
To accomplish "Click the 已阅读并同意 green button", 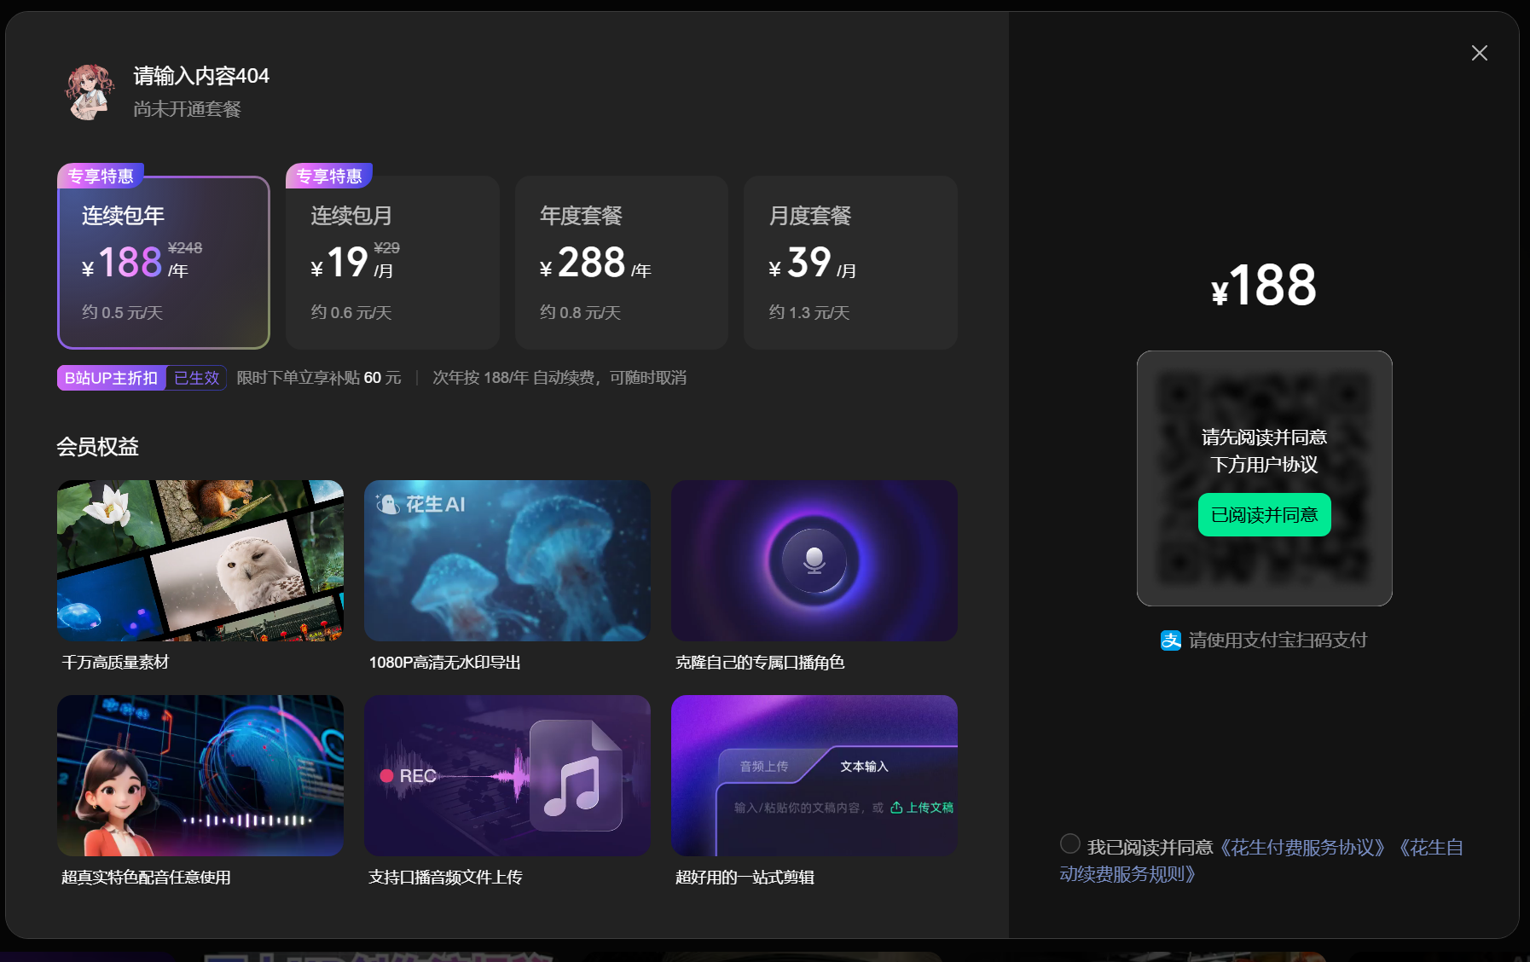I will click(x=1265, y=515).
